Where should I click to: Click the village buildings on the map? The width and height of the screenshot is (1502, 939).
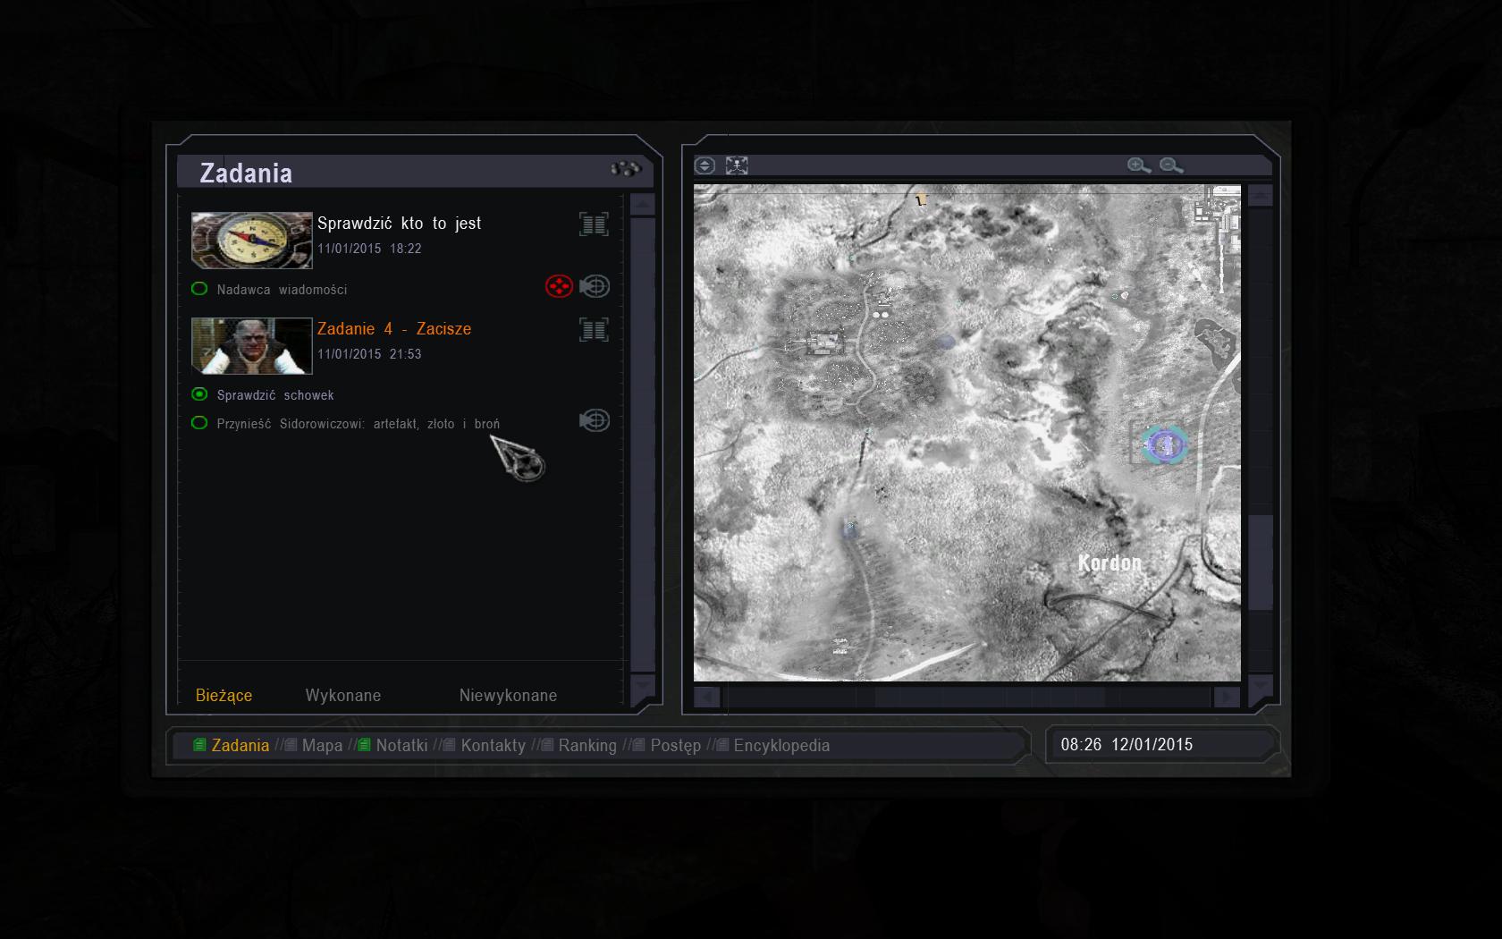(x=823, y=342)
